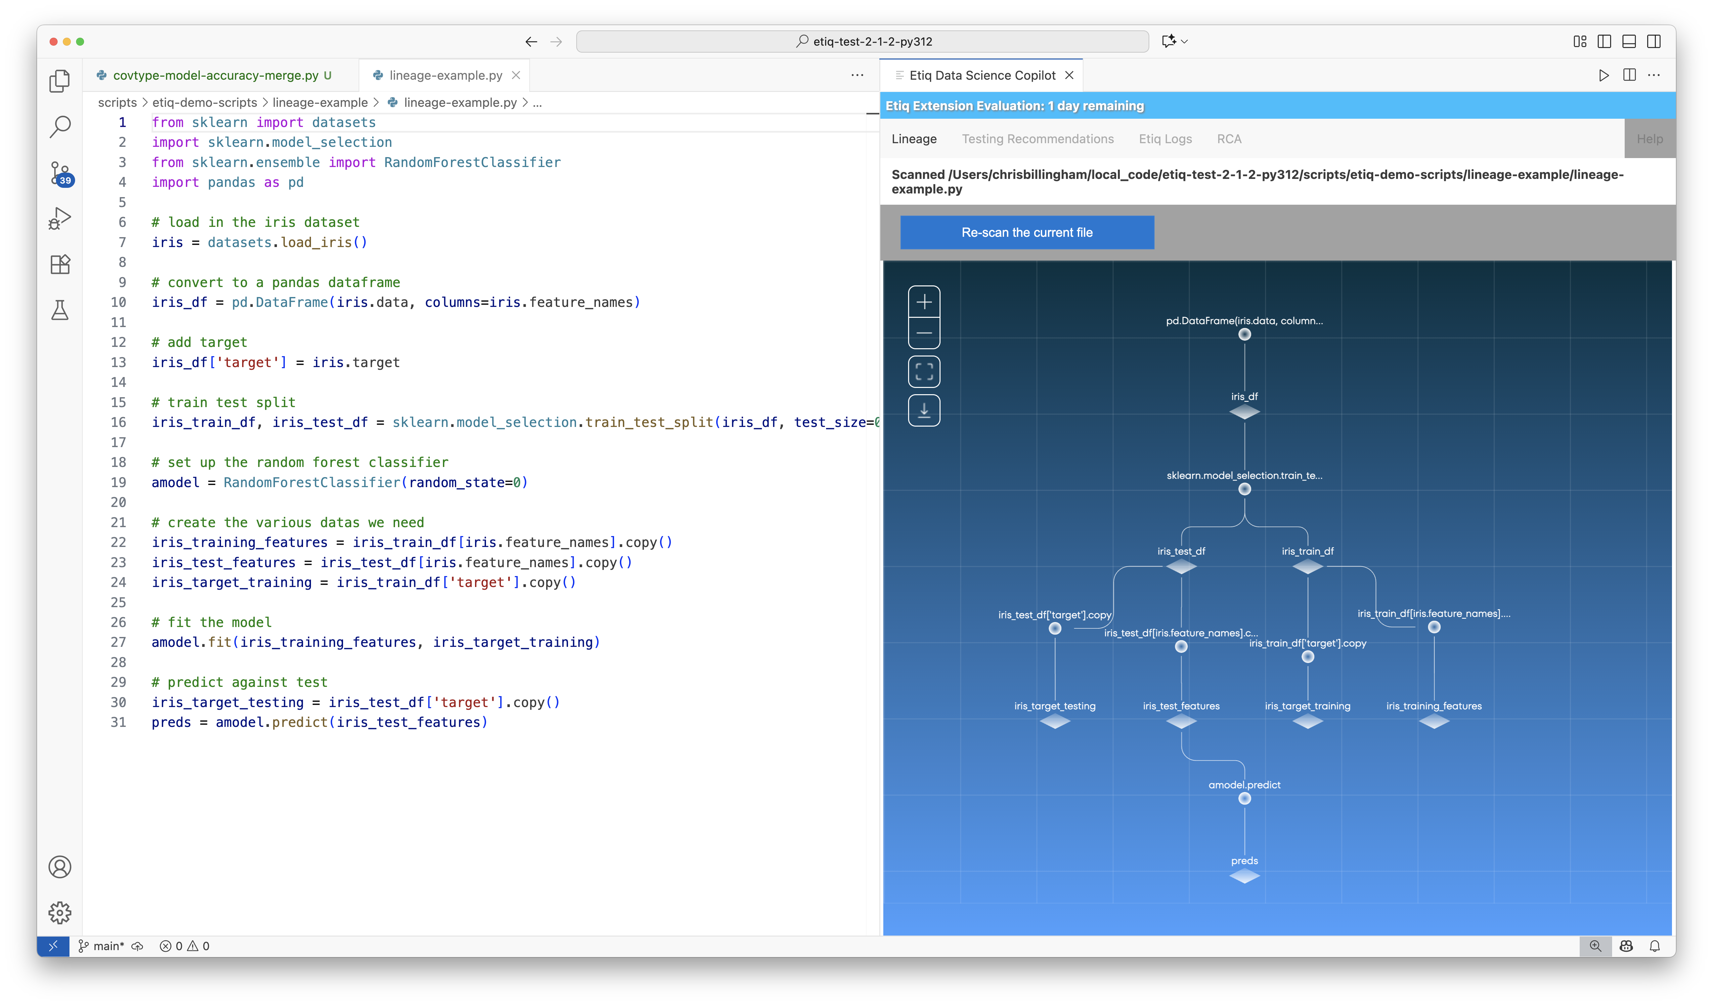
Task: Click the Help button in Etiq panel
Action: pyautogui.click(x=1649, y=139)
